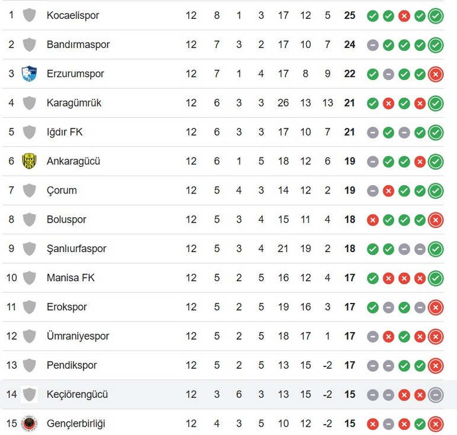
Task: Click Bandırmaspor's gray draw form icon
Action: click(372, 45)
